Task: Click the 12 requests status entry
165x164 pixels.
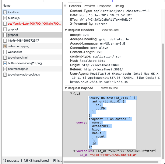Action: pyautogui.click(x=11, y=161)
